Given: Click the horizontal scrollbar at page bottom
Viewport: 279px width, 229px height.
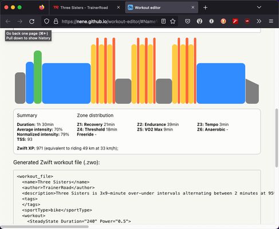Looking at the screenshot, I should 45,227.
